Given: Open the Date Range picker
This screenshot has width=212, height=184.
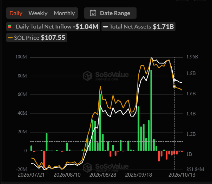Looking at the screenshot, I should (x=110, y=13).
